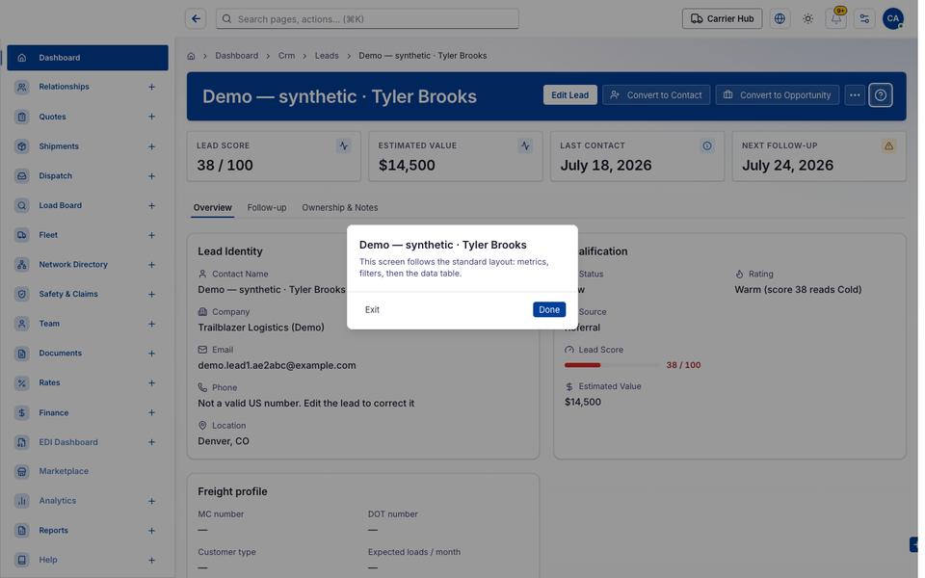Open Marketplace in the sidebar
The image size is (925, 578).
tap(88, 471)
